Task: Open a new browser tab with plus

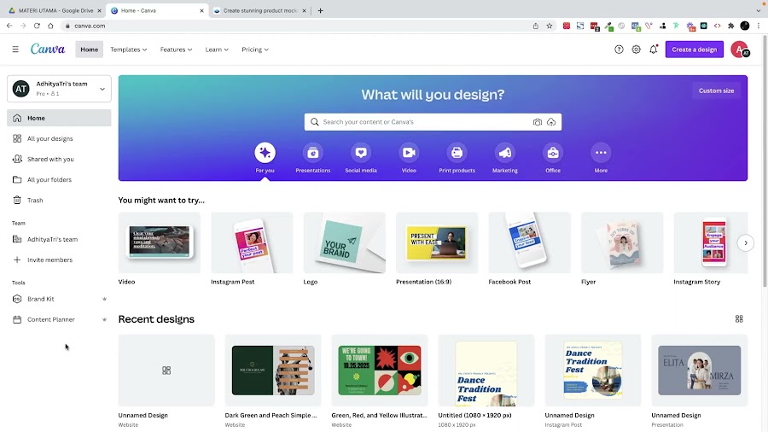Action: pyautogui.click(x=320, y=10)
